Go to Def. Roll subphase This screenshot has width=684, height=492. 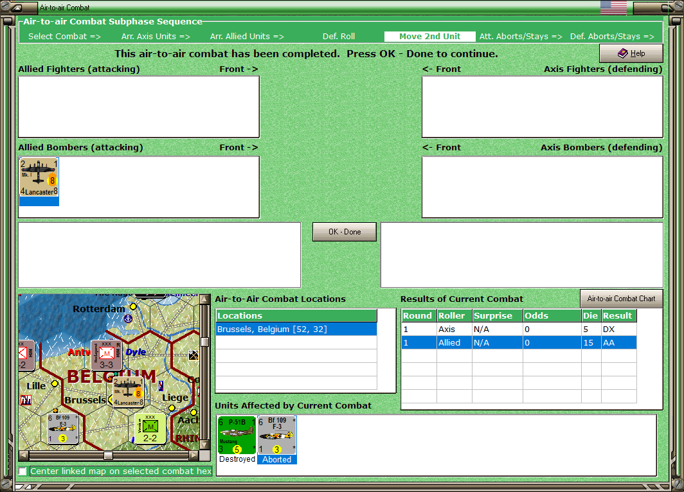(x=339, y=37)
